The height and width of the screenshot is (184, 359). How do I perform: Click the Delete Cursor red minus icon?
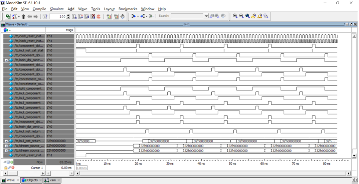tap(13, 168)
